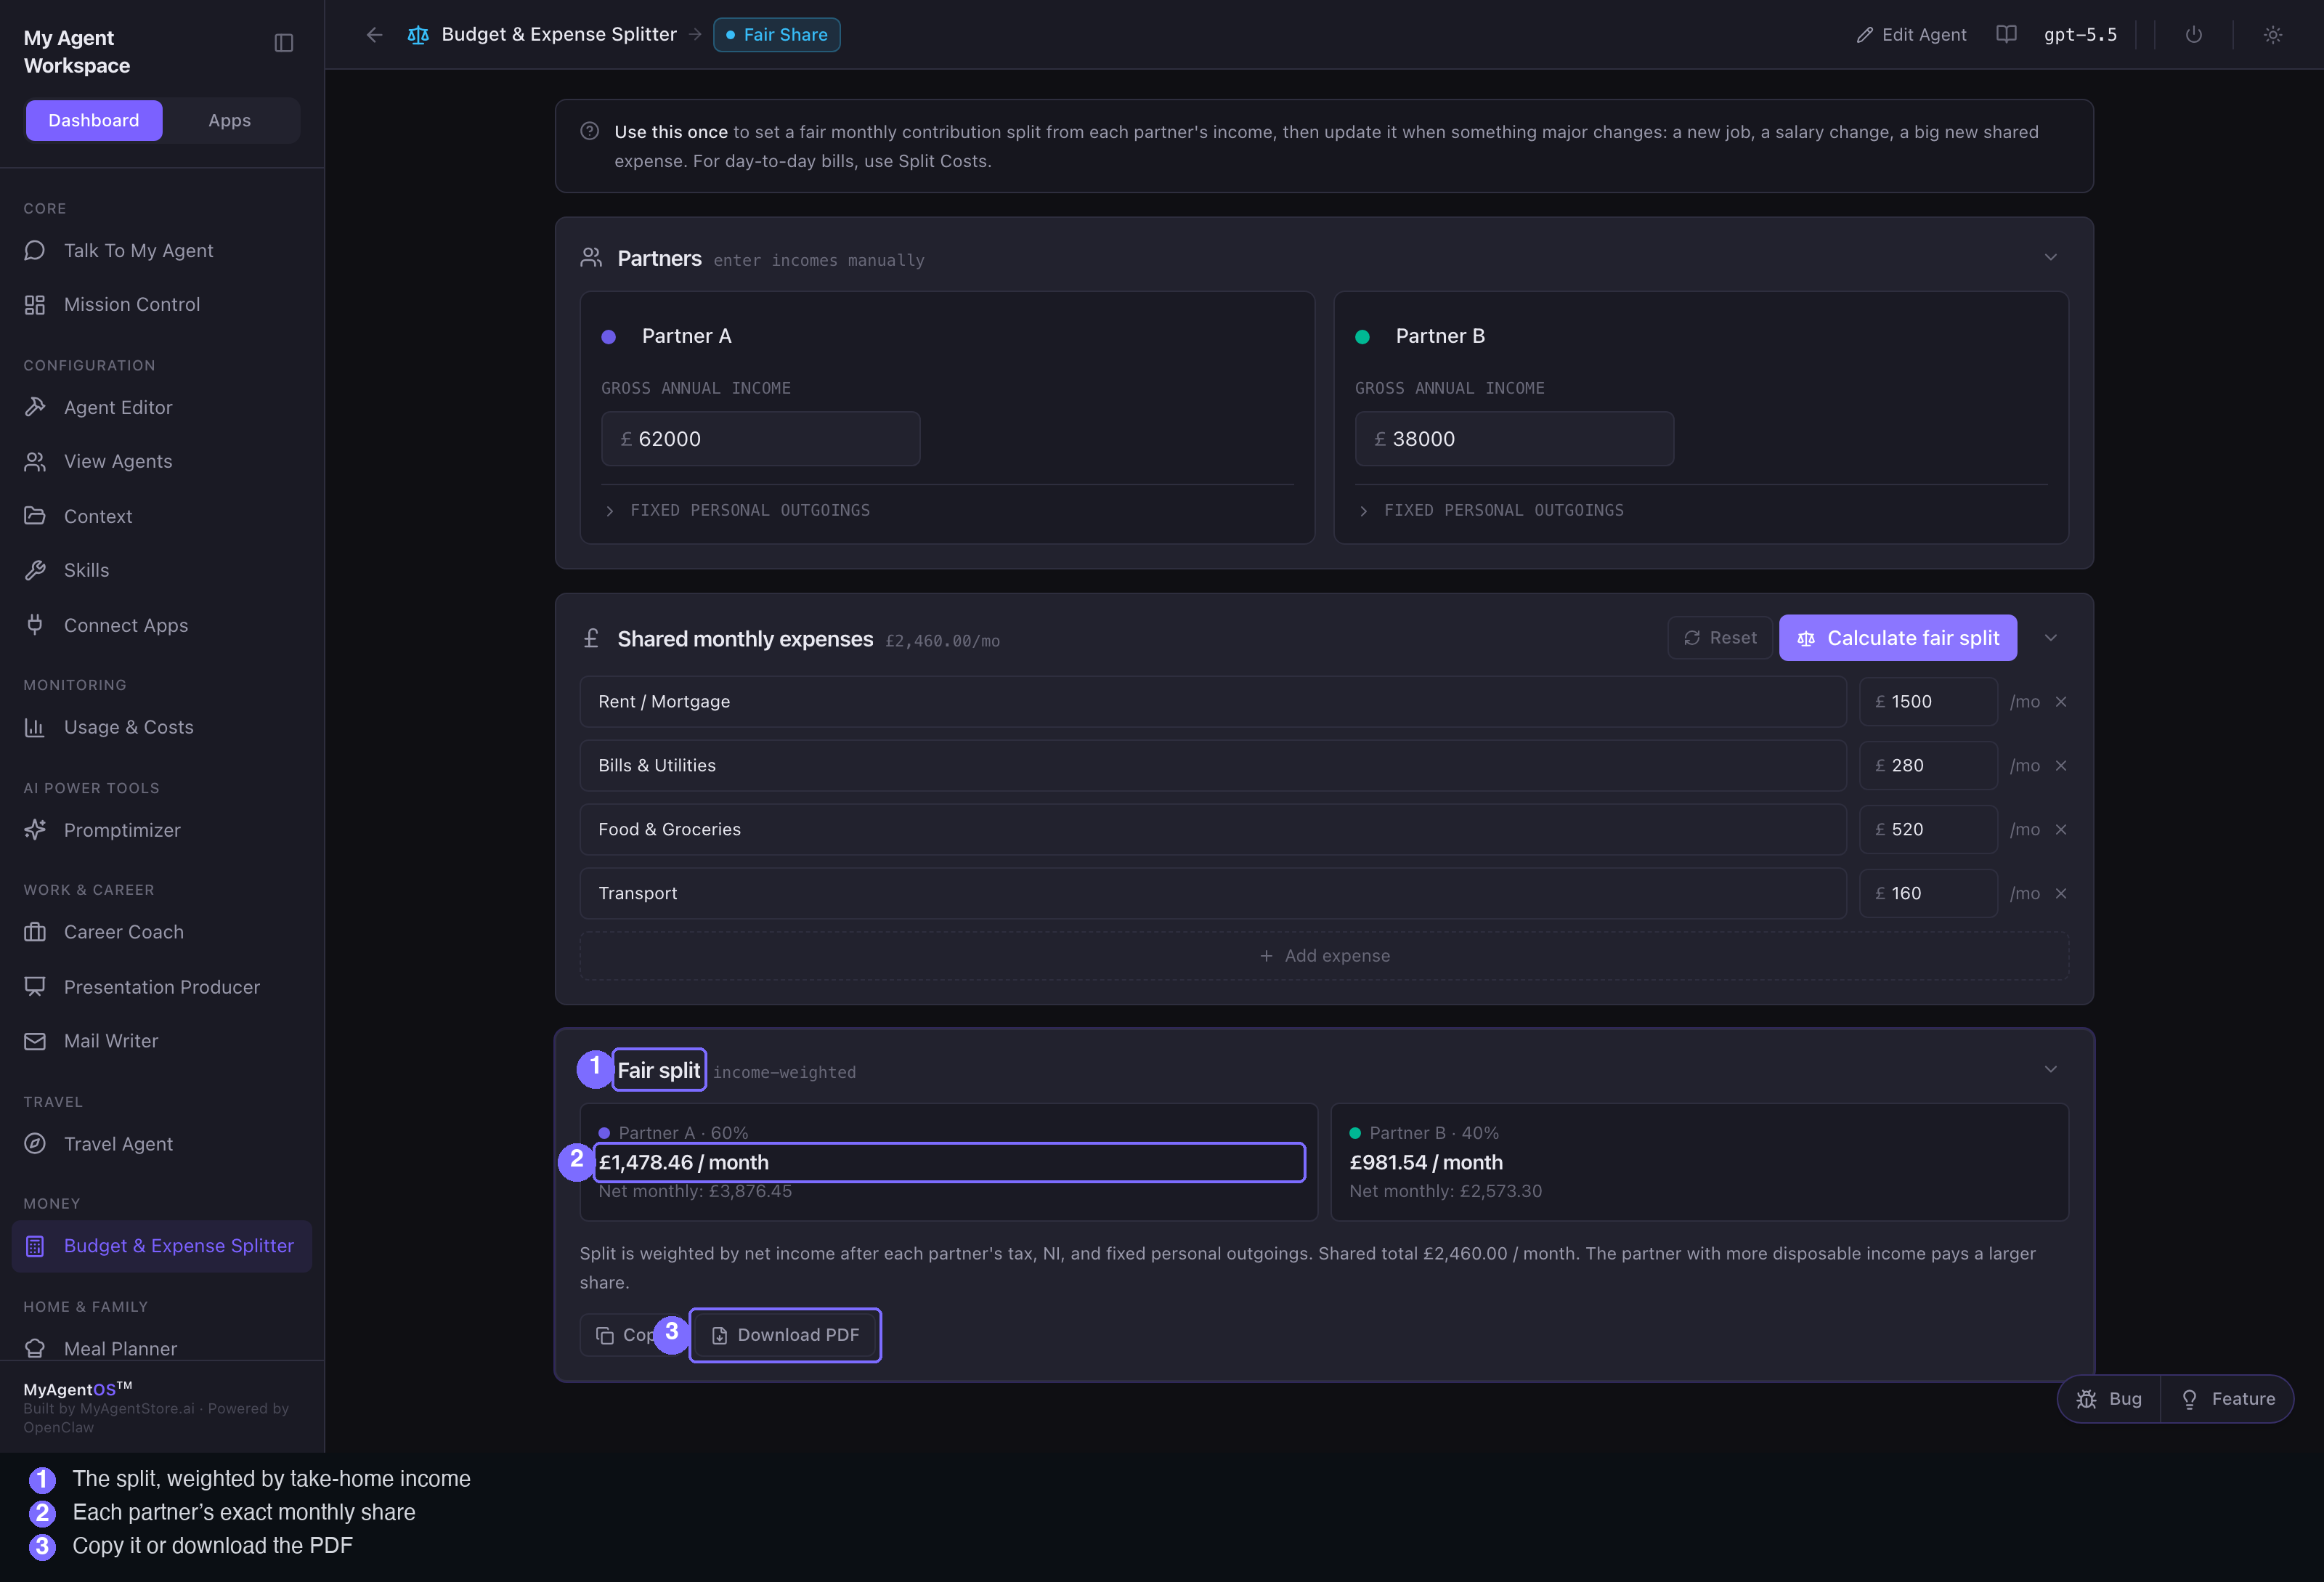Click the Travel Agent compass icon

click(35, 1144)
